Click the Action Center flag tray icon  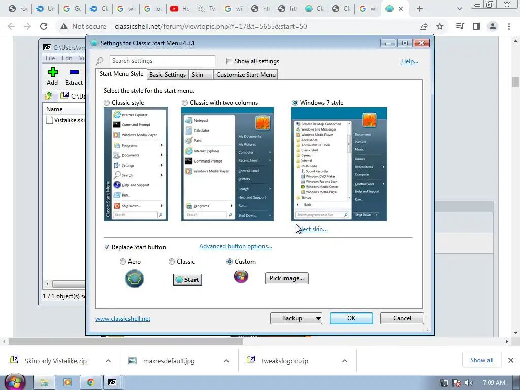[457, 383]
